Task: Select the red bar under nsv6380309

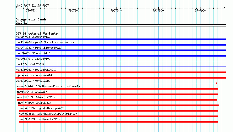Action: point(118,122)
